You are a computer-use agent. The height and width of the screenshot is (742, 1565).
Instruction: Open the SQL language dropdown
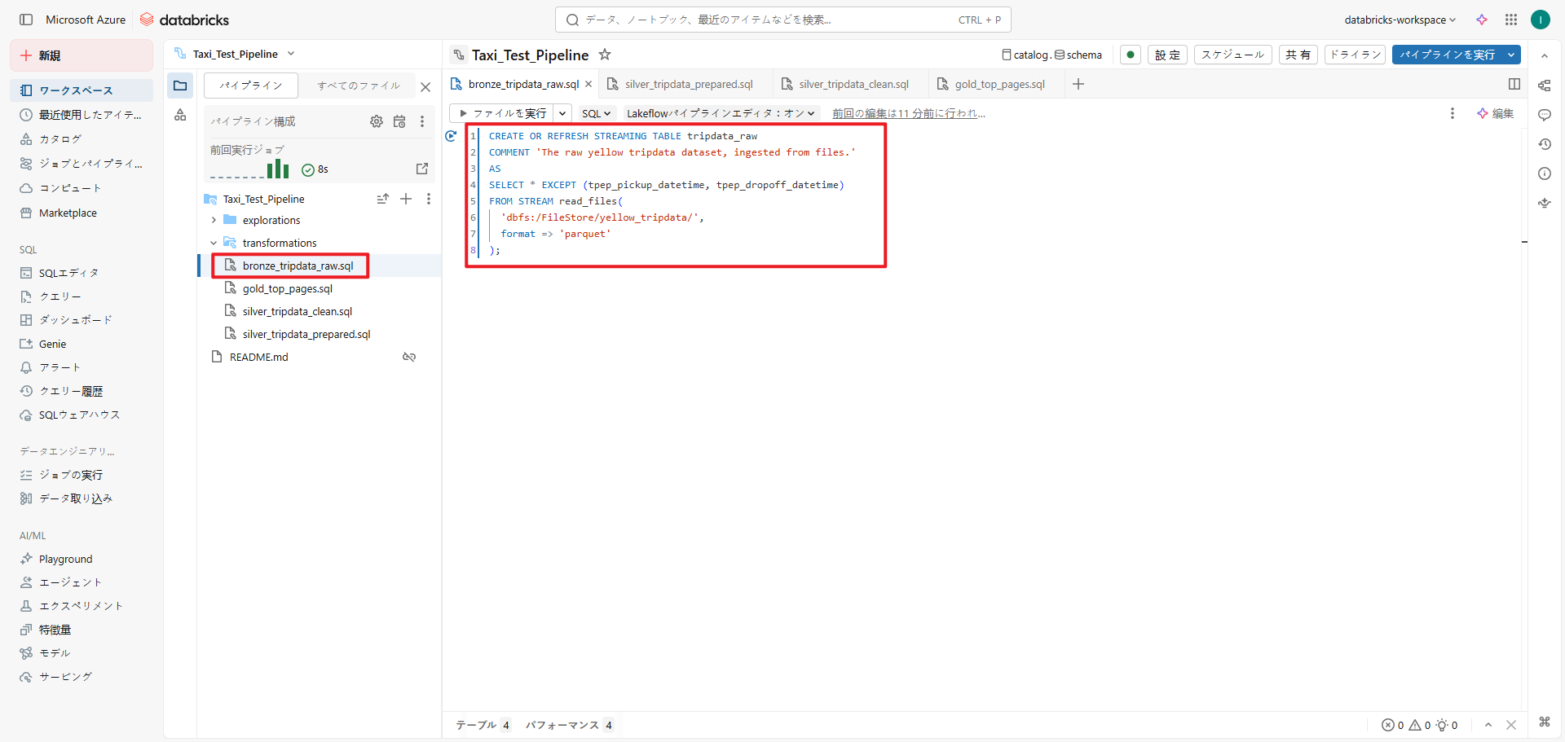point(596,113)
